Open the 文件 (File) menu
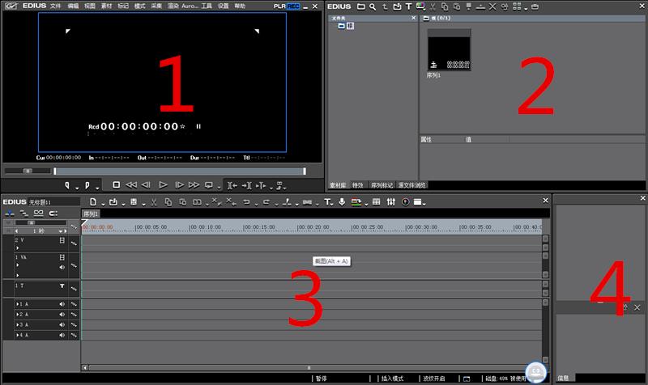 point(55,6)
